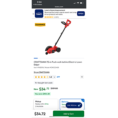This screenshot has width=118, height=118.
Task: Tap the image carousel progress bar
Action: [x=59, y=58]
